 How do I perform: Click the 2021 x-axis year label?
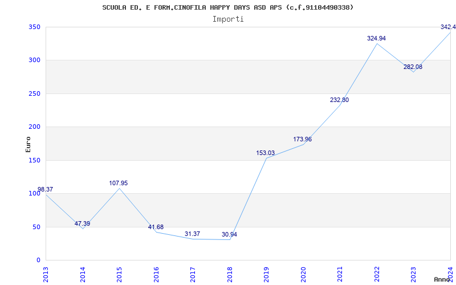pos(340,274)
